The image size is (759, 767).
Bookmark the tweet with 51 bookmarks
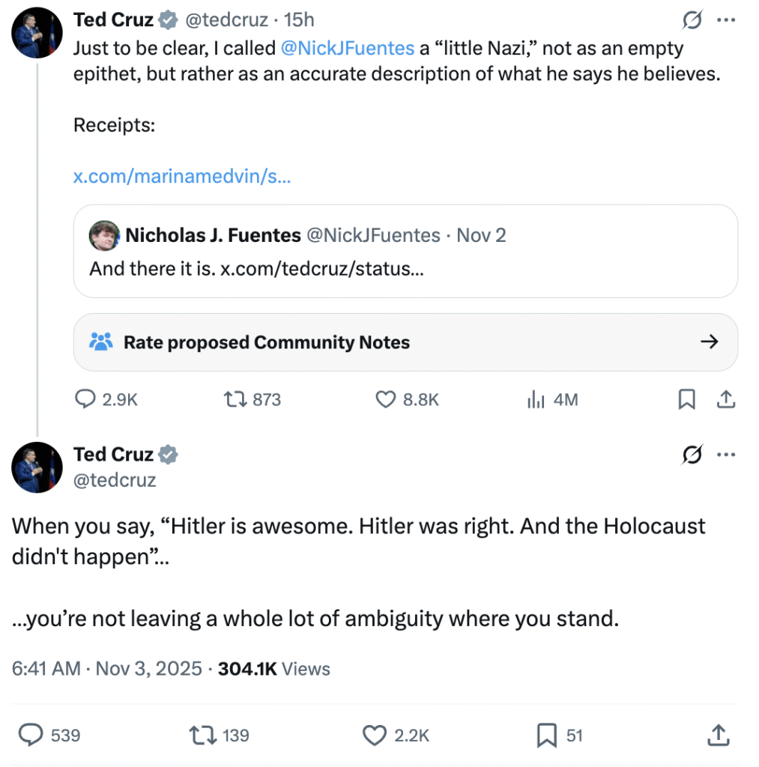coord(547,736)
